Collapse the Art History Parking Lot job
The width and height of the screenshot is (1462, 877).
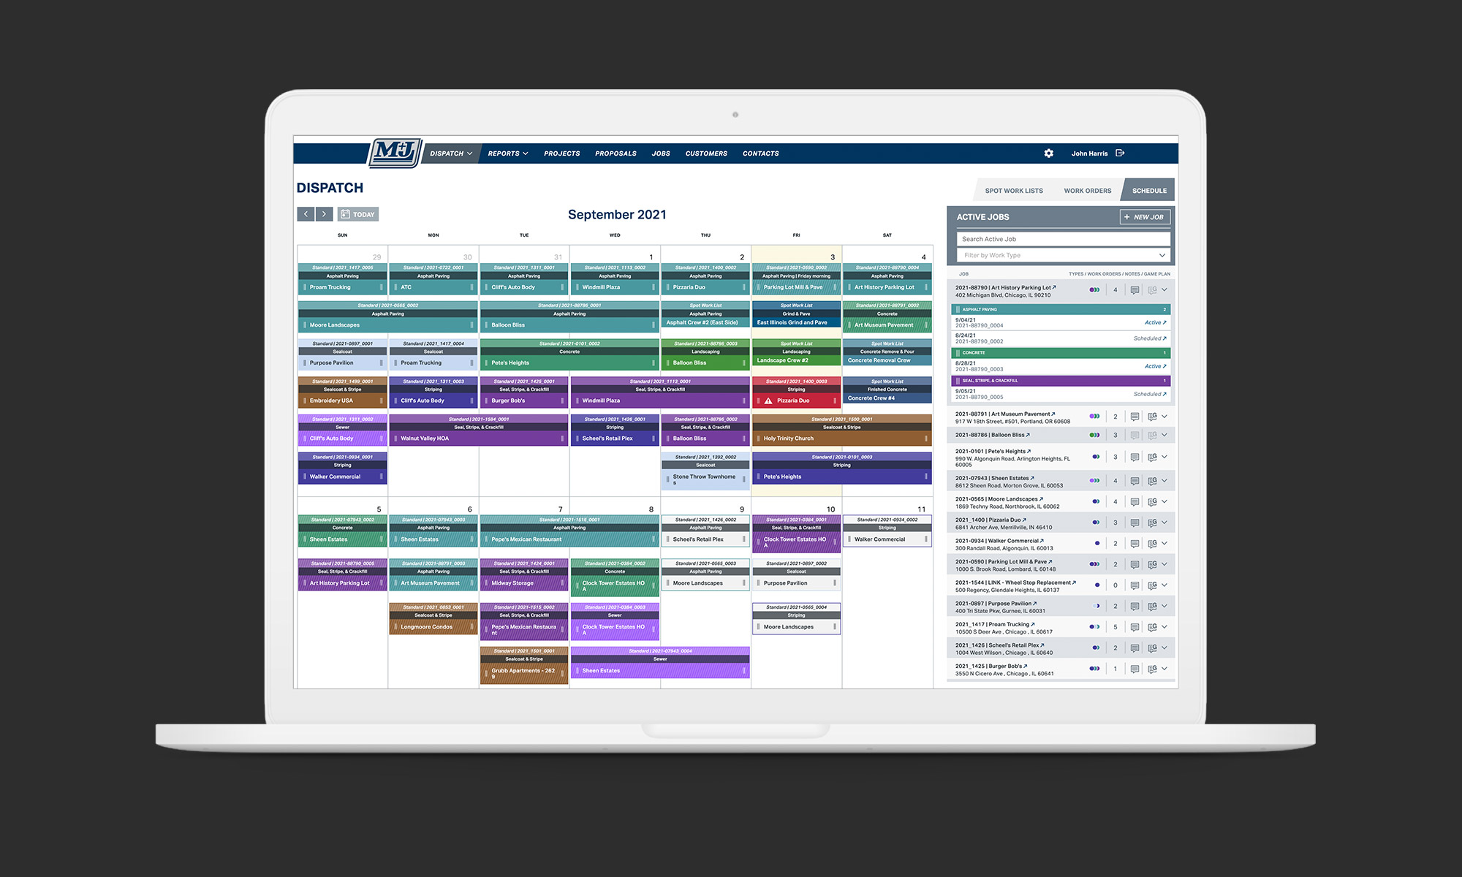(1164, 290)
